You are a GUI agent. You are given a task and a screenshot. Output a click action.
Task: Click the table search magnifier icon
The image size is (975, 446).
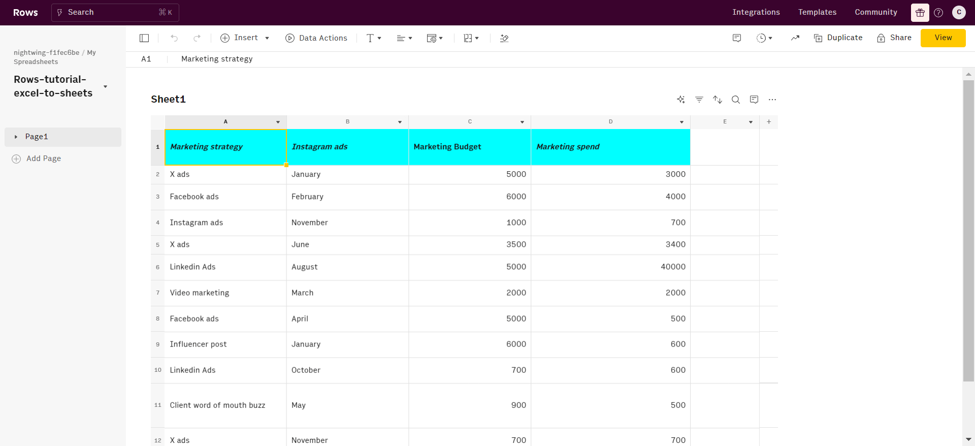736,100
